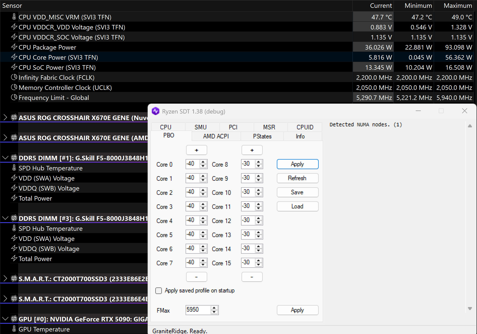Click thermometer icon beside GPU Temperature
Screen dimensions: 477x334
[14, 329]
